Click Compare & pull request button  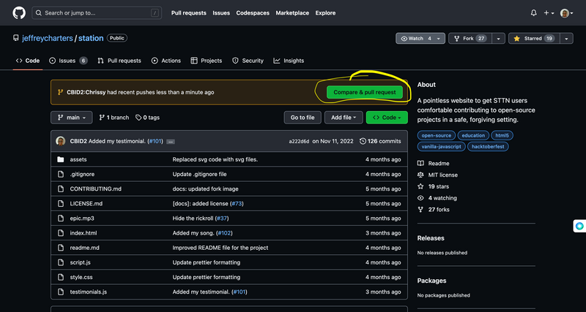tap(364, 93)
